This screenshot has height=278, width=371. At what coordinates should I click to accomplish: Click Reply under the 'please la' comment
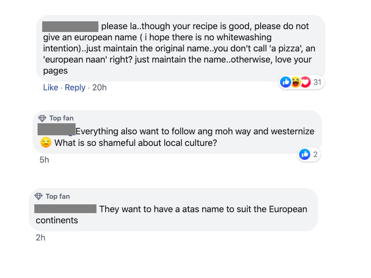[75, 88]
